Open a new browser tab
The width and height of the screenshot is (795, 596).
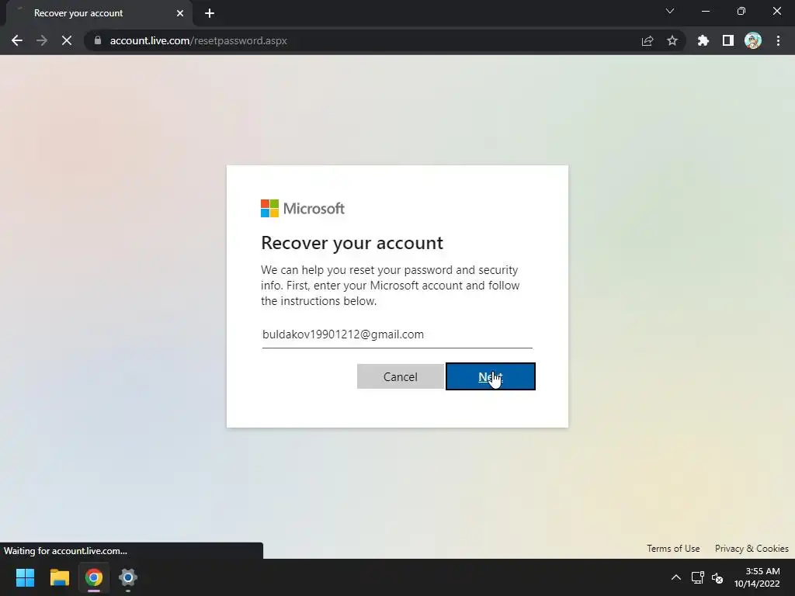[x=210, y=13]
